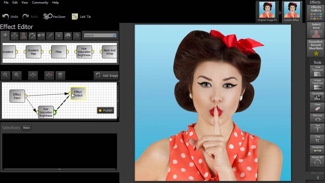This screenshot has height=183, width=325.
Task: Open the favorites star tab in Effect Editor
Action: coord(5,36)
